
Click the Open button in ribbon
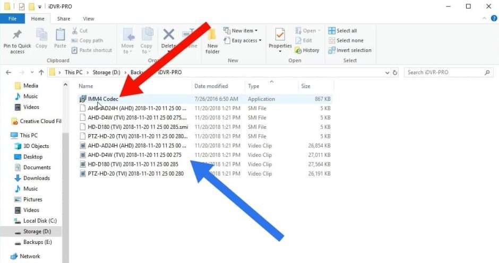(x=308, y=31)
